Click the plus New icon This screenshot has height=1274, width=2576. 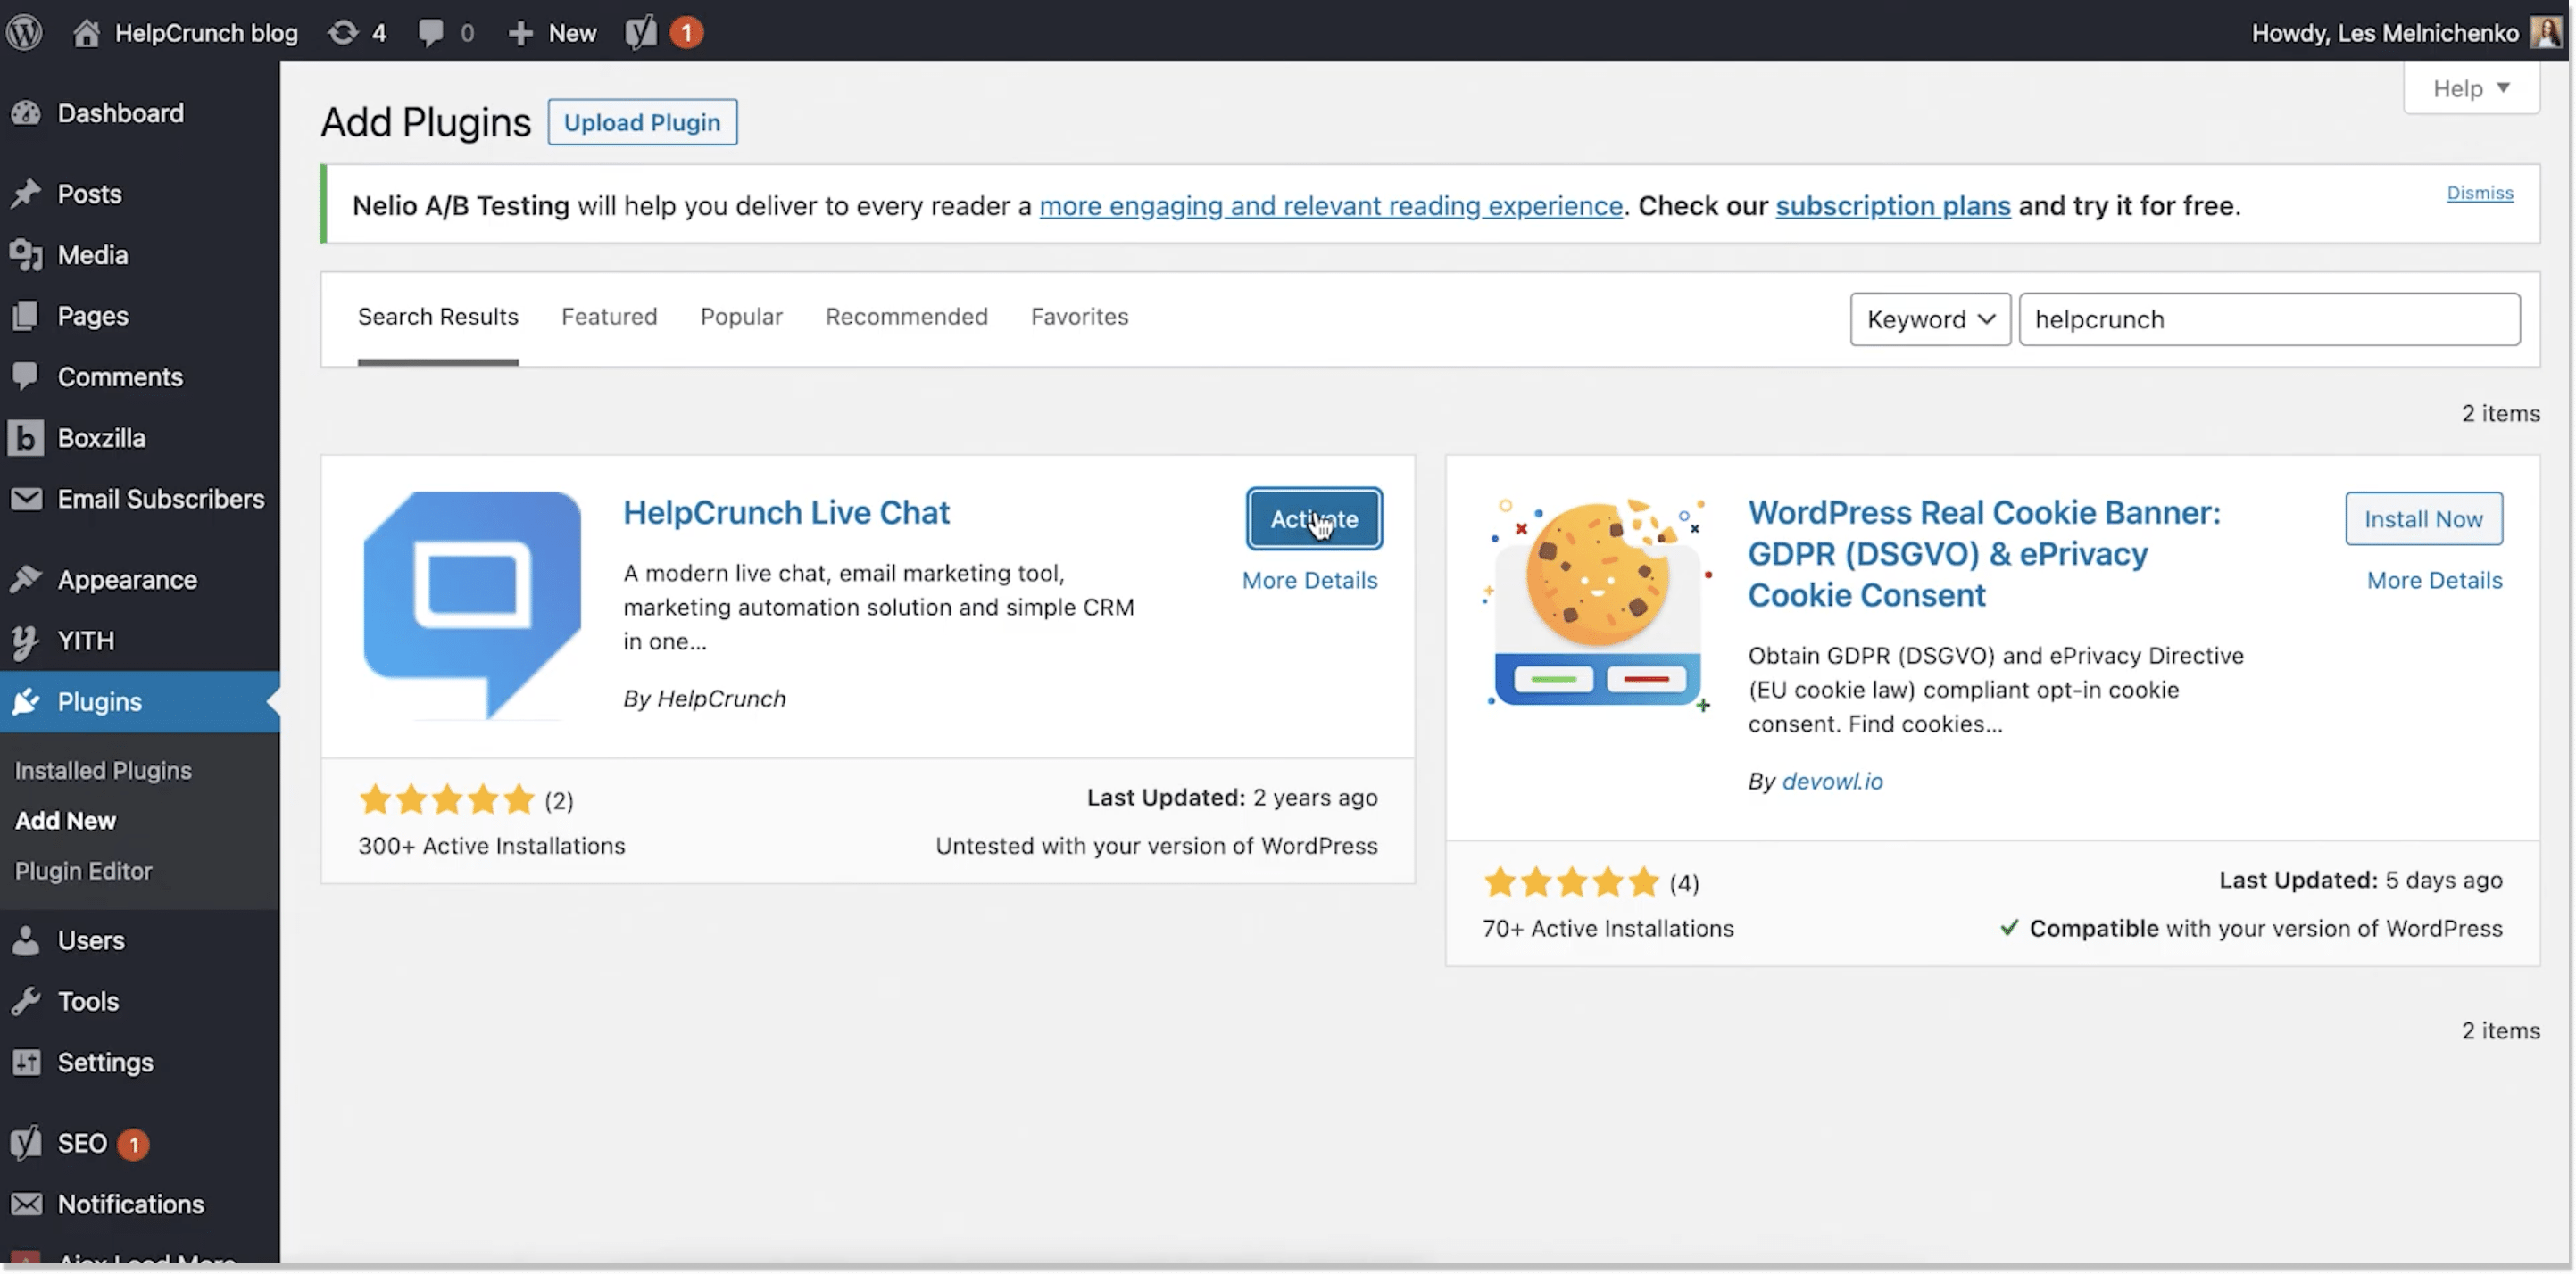[520, 33]
